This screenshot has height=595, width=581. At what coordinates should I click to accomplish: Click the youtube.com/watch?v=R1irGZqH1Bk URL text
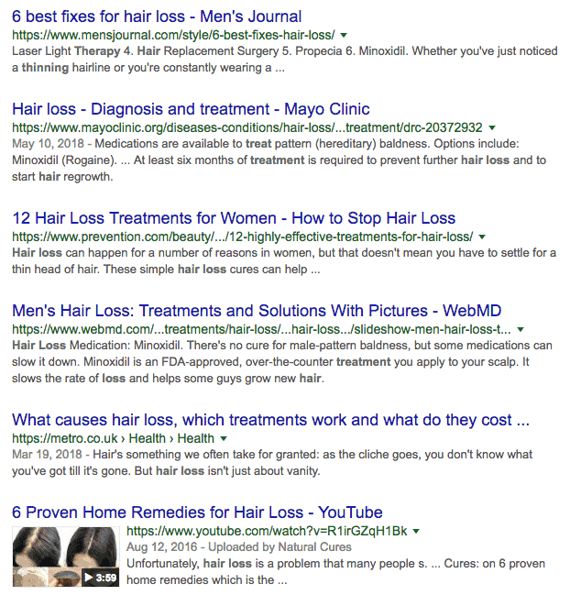(267, 531)
